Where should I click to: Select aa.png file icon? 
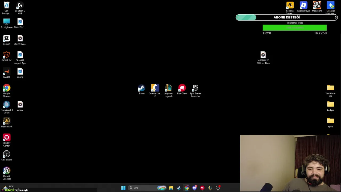pos(20,73)
